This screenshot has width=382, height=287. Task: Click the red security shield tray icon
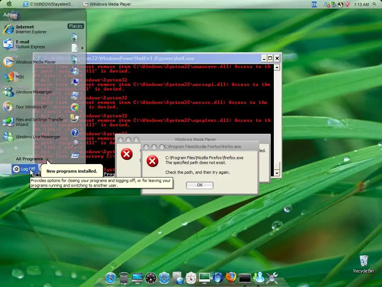click(x=347, y=4)
